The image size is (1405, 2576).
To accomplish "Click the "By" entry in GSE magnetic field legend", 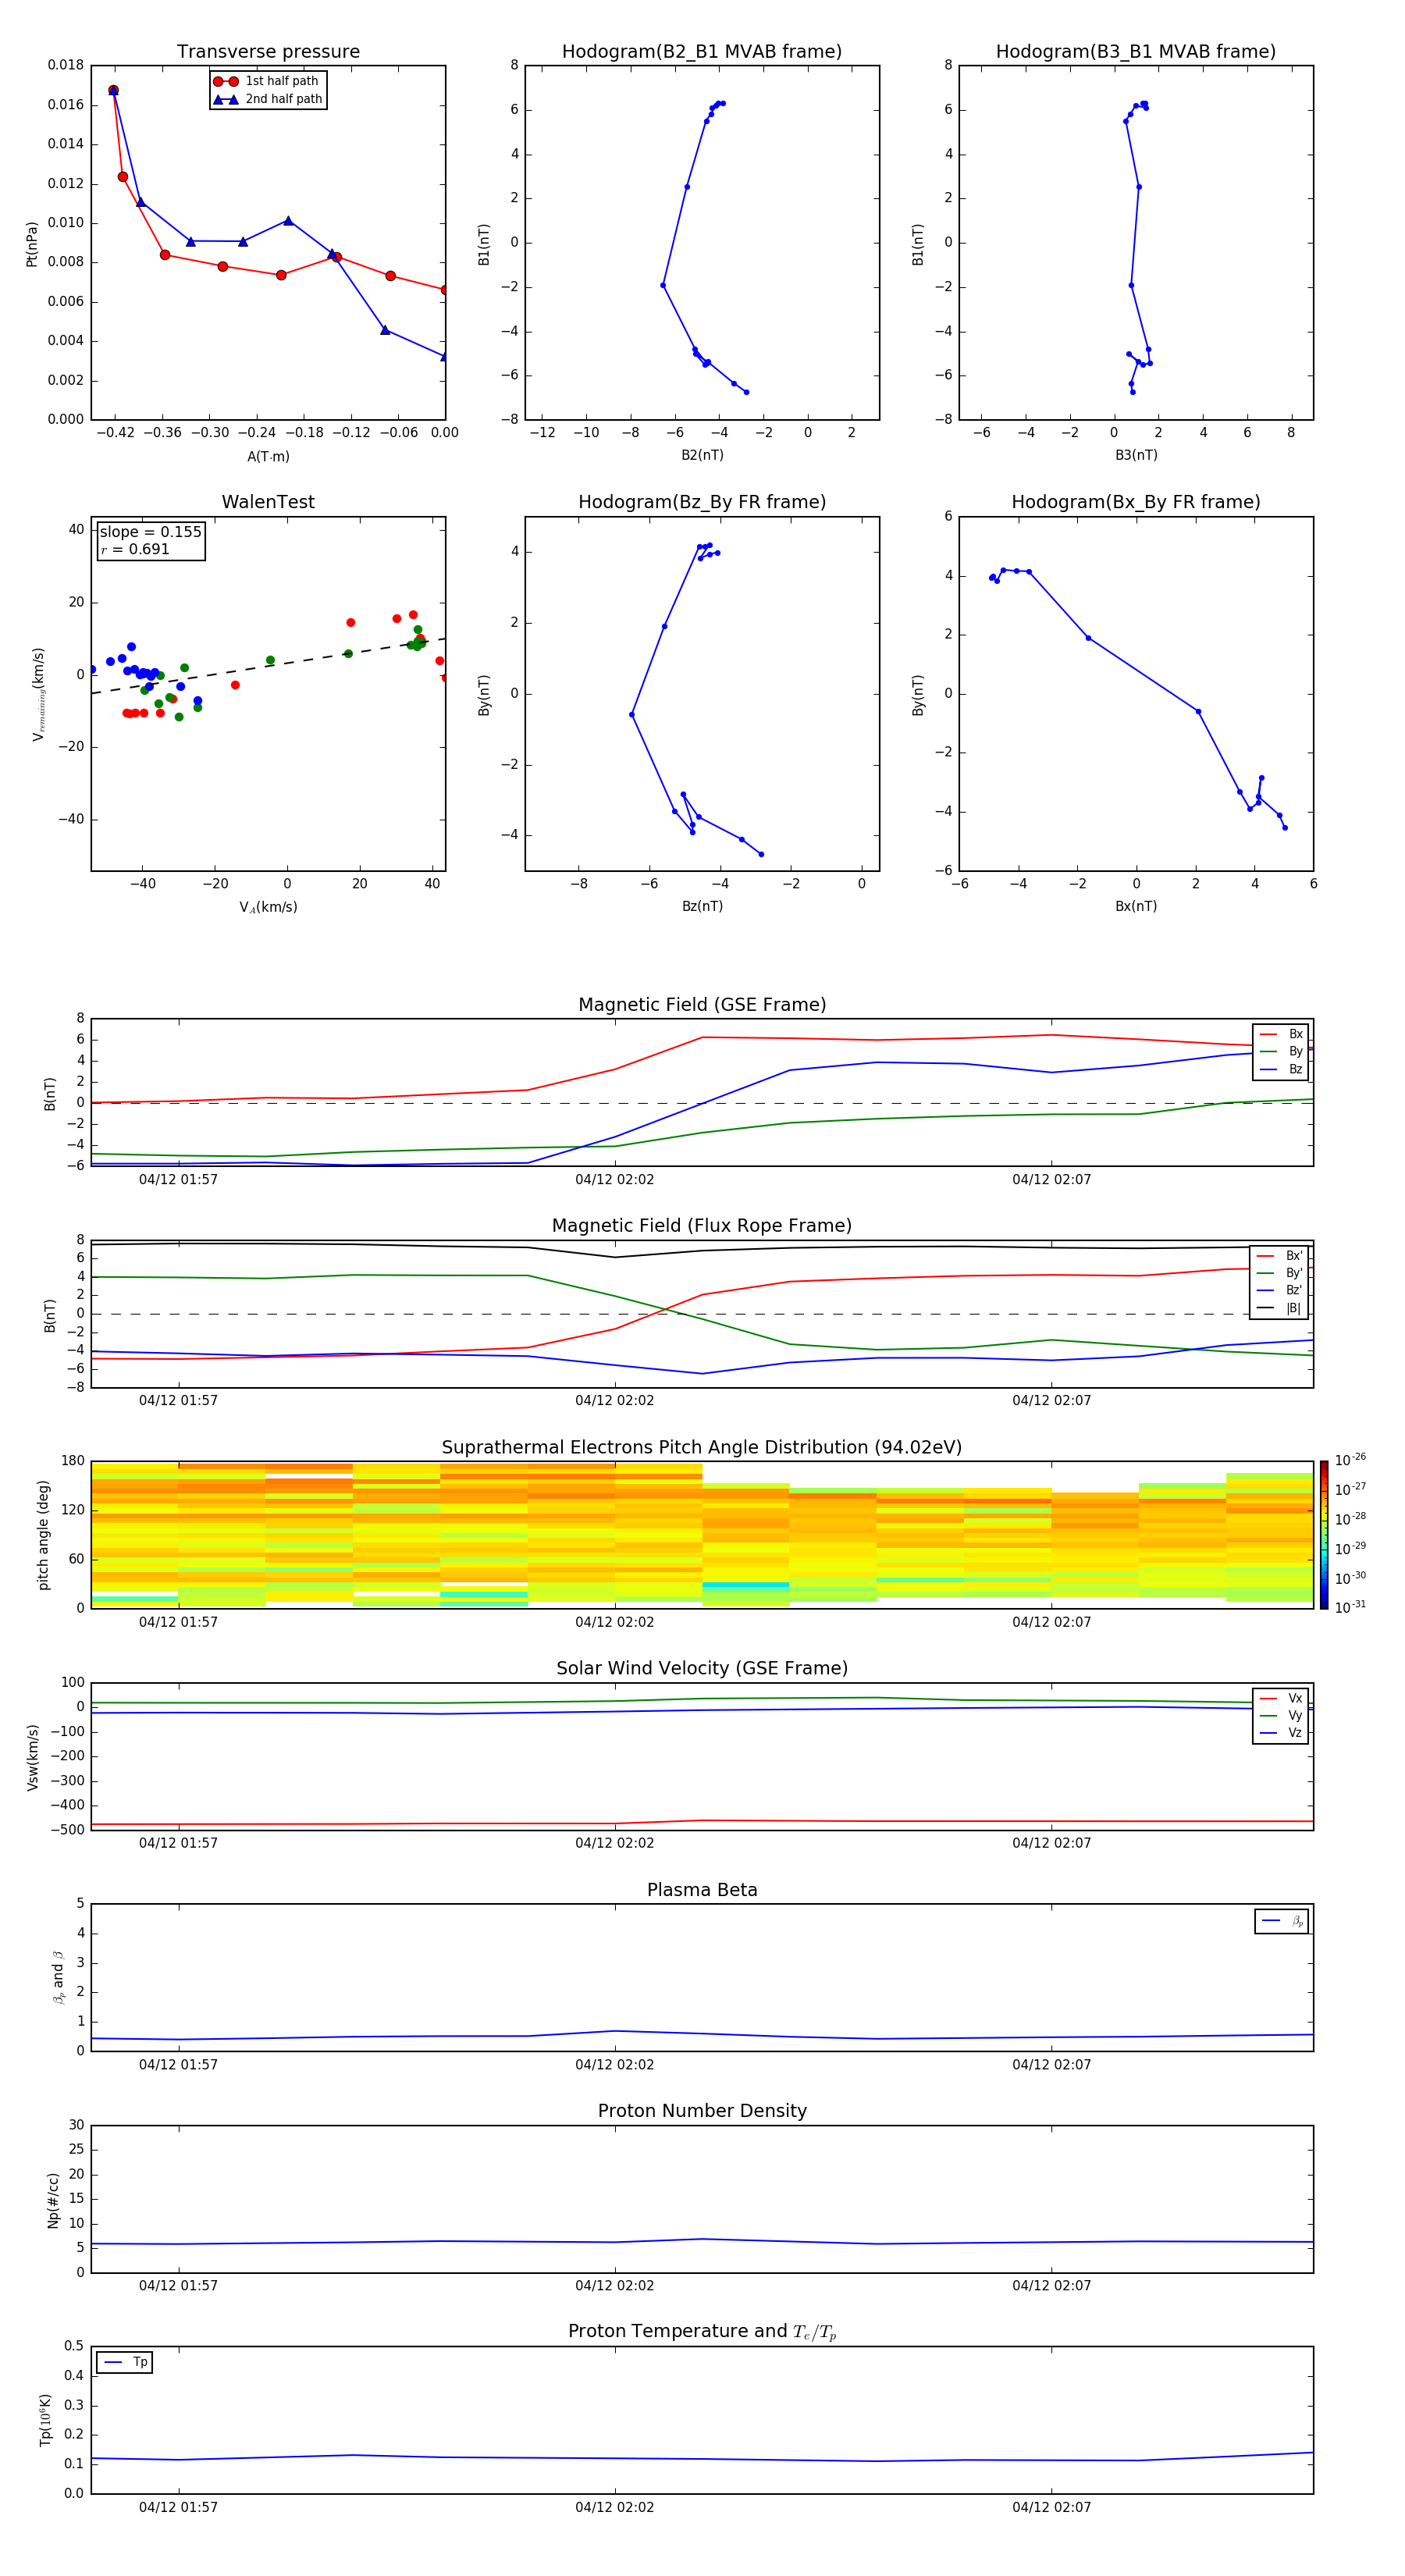I will (x=1281, y=1051).
